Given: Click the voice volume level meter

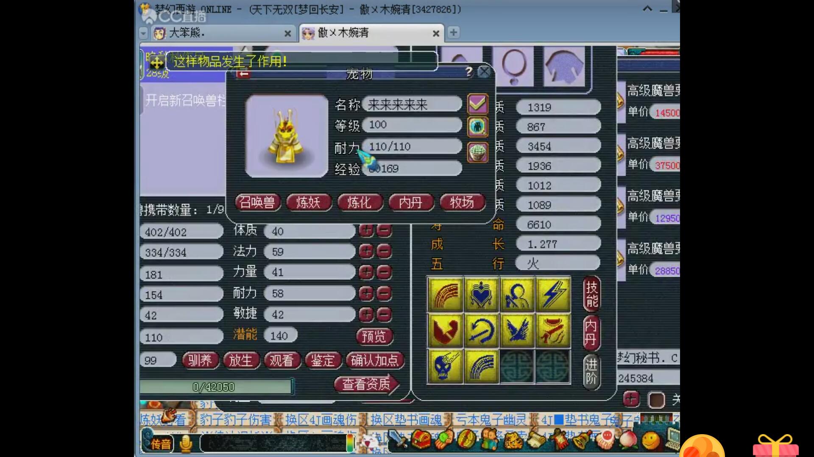Looking at the screenshot, I should 350,443.
